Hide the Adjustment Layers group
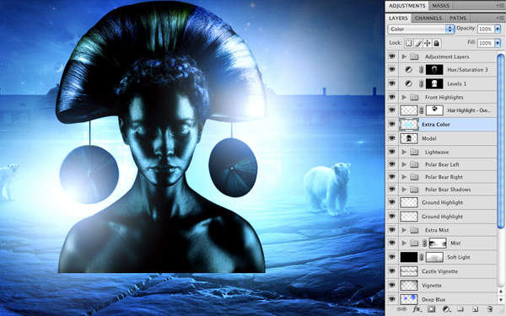This screenshot has width=506, height=316. (x=392, y=56)
